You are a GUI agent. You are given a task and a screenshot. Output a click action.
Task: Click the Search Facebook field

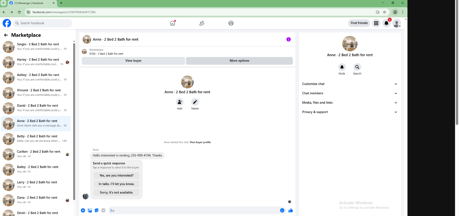43,23
